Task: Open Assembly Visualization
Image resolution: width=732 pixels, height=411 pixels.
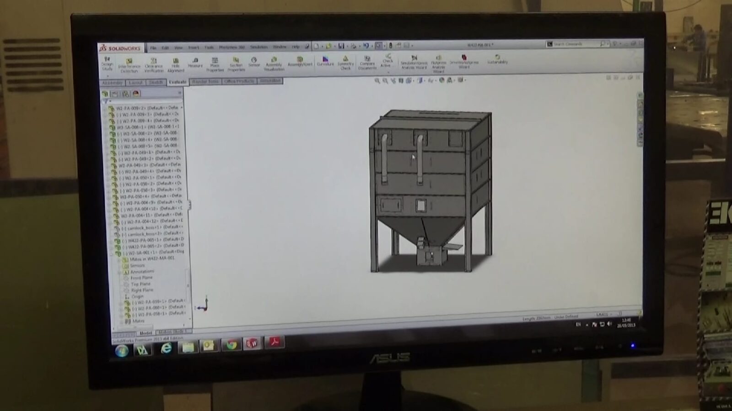Action: tap(274, 63)
